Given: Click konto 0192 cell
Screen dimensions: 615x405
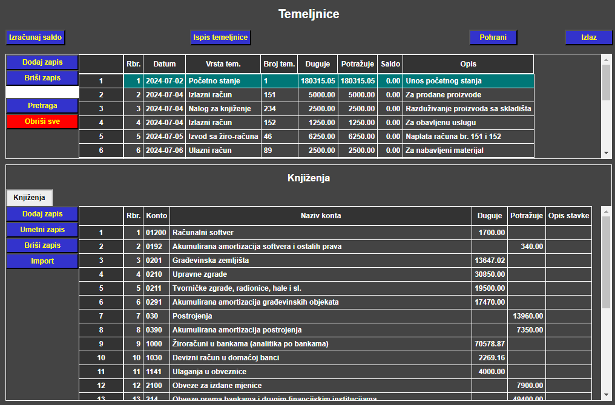Looking at the screenshot, I should (x=157, y=247).
